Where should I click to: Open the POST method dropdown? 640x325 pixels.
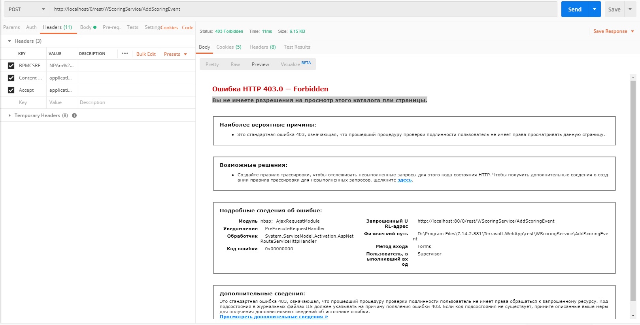click(x=27, y=9)
